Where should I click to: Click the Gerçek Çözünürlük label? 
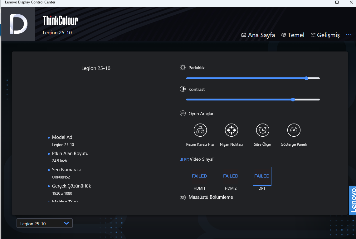[x=71, y=186]
